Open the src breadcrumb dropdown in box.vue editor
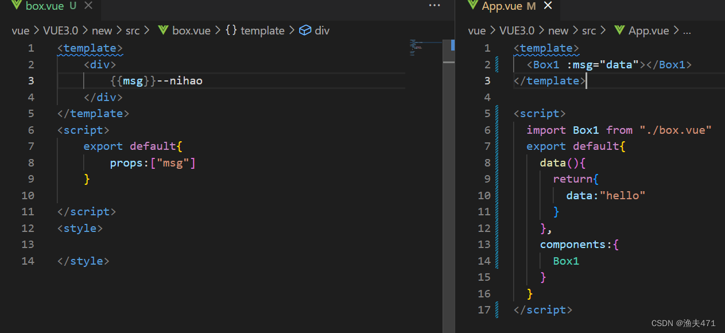Viewport: 725px width, 333px height. [133, 30]
